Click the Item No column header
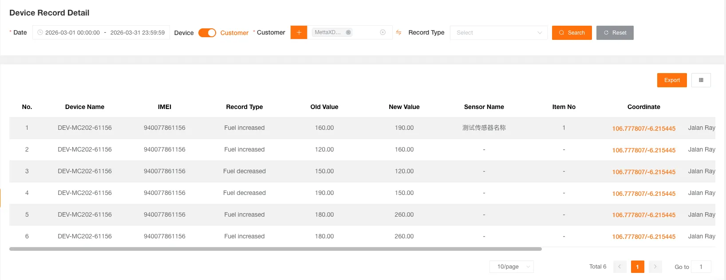Image resolution: width=726 pixels, height=280 pixels. click(564, 107)
